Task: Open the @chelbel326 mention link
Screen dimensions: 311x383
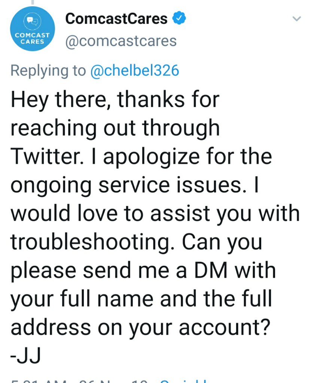Action: 135,71
